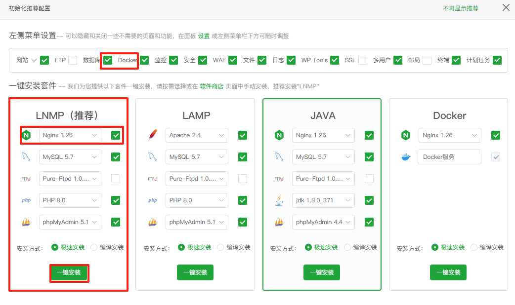Click the Docker whale icon

pyautogui.click(x=406, y=157)
